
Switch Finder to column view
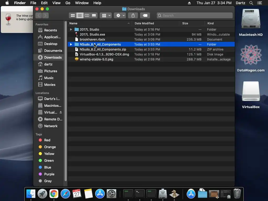87,15
